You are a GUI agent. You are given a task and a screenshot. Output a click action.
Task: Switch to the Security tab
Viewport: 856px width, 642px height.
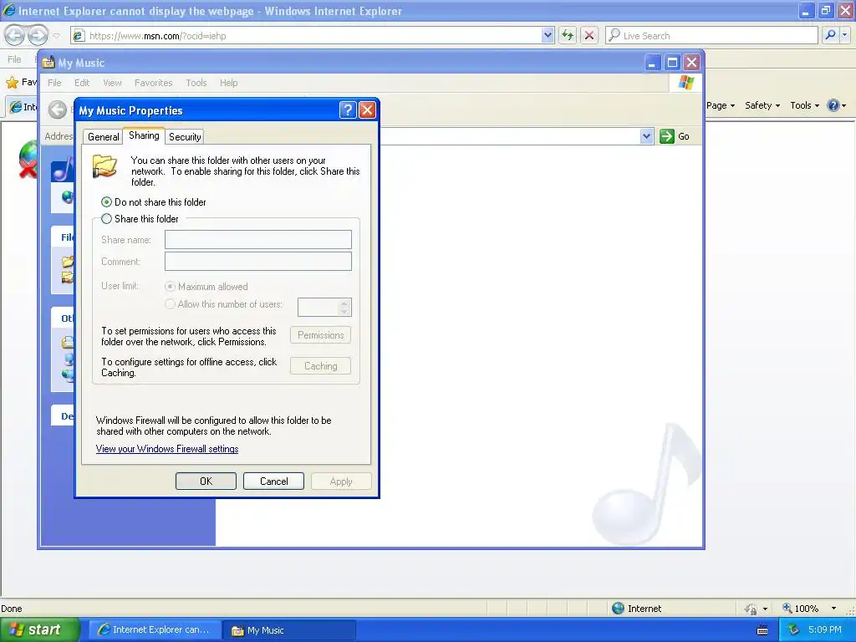[x=185, y=137]
